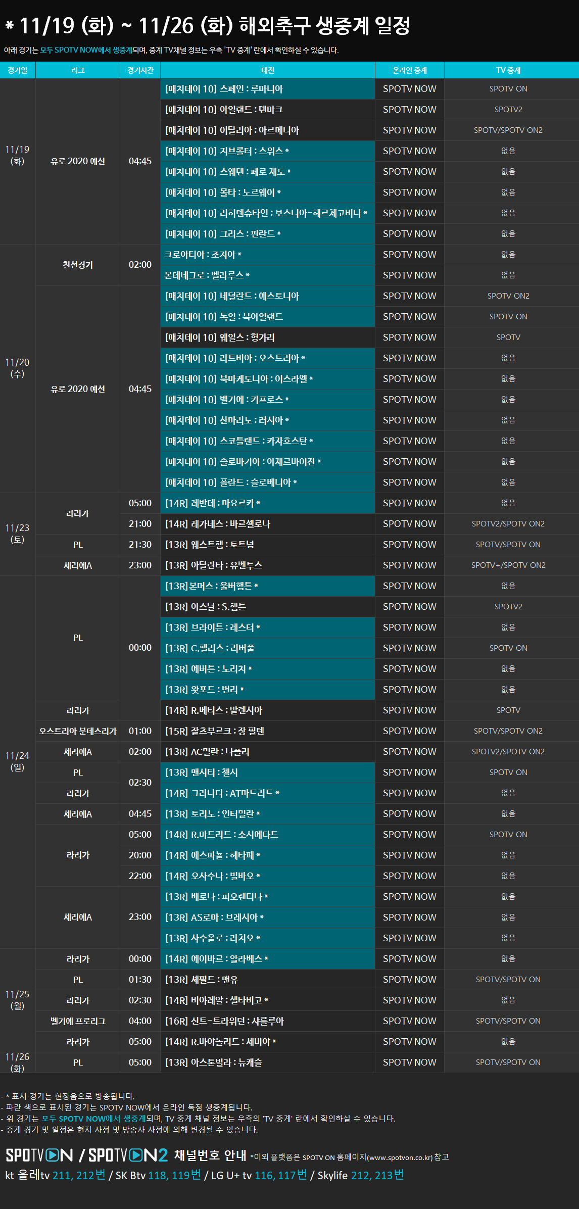Select the 웨스트햄 : 토트넘 match

click(x=210, y=545)
